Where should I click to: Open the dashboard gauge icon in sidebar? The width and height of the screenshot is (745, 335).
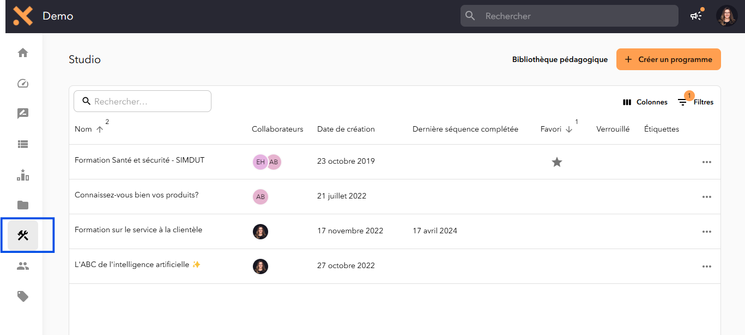coord(23,83)
